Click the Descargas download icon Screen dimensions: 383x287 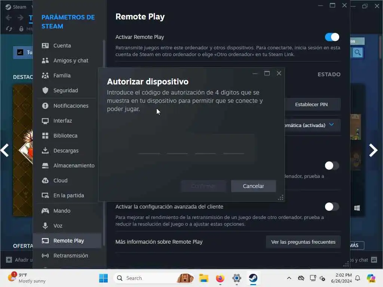click(45, 151)
